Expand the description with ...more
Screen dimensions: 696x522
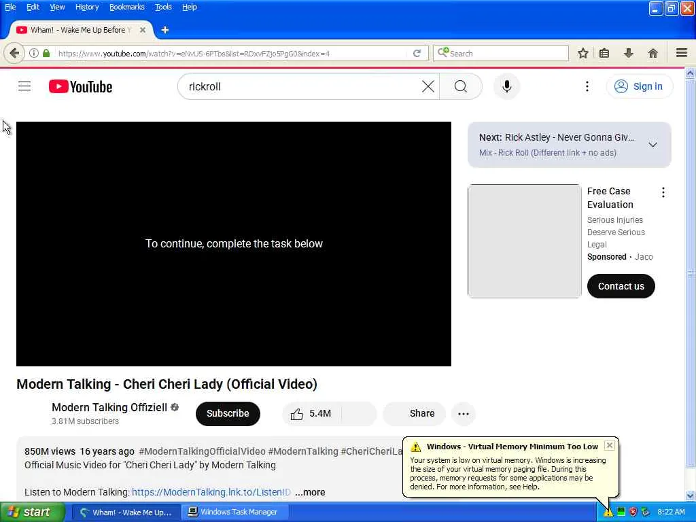[310, 492]
